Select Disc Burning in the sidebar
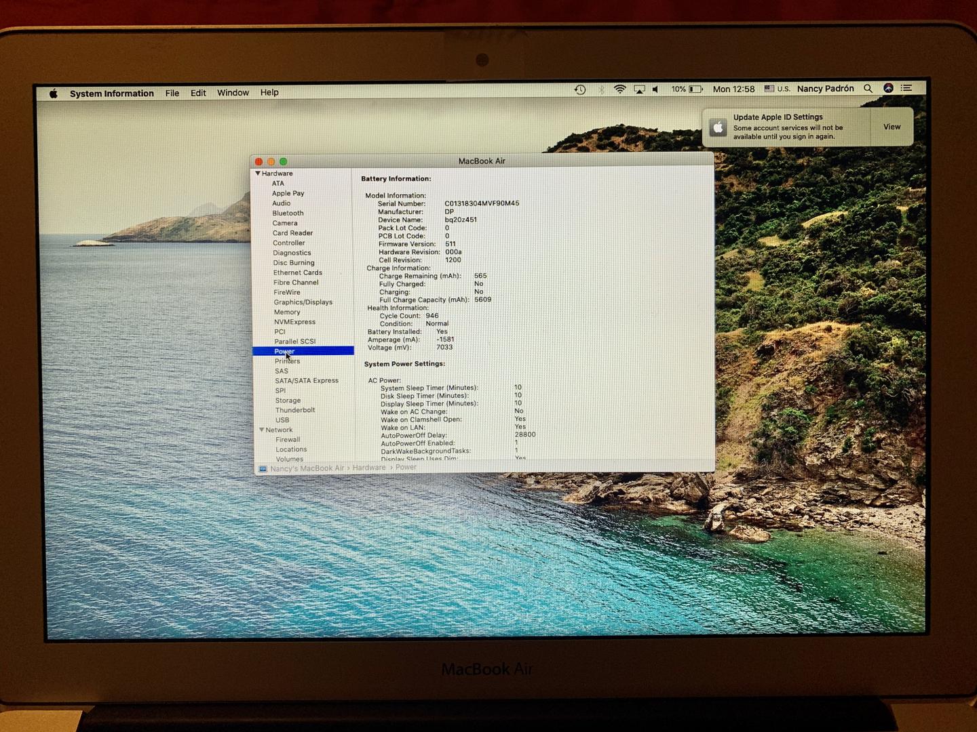977x732 pixels. point(294,262)
